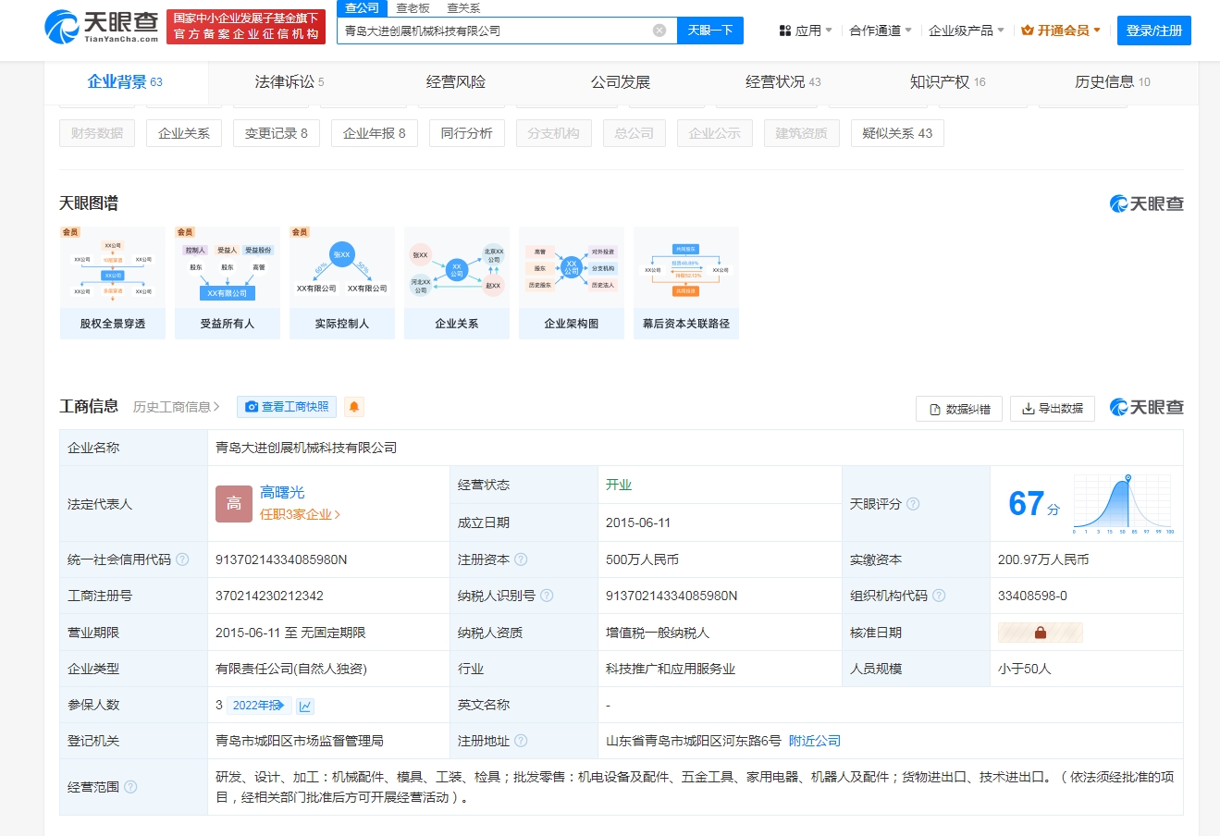Click the 疑似关系 43 button
Screen dimensions: 1220x836
(x=897, y=133)
